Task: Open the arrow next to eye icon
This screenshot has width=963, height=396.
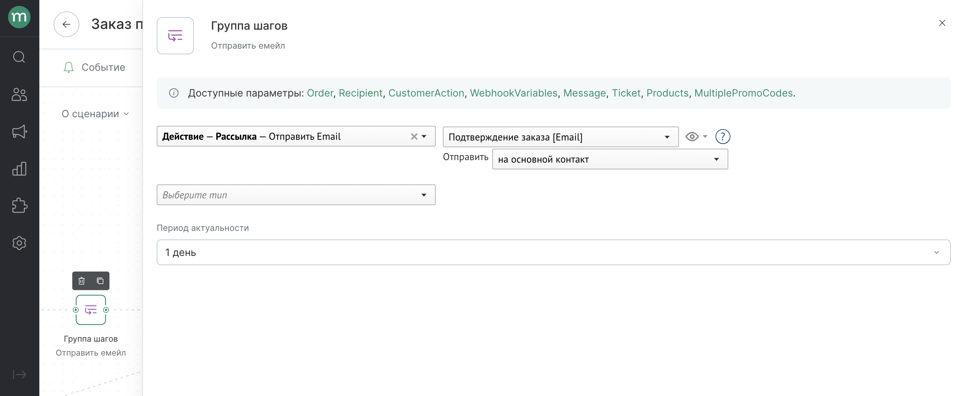Action: [705, 137]
